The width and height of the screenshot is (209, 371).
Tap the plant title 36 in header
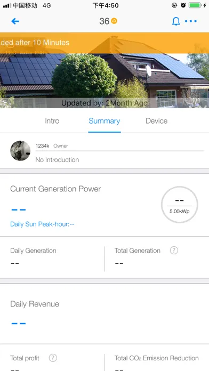[104, 21]
